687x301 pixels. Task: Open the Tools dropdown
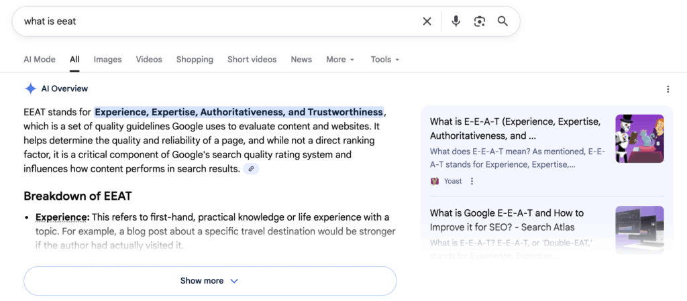coord(385,60)
